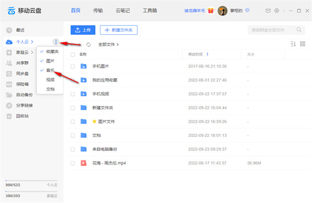Open the 来自电脑备份 folder row
Viewport: 312px width, 203px height.
click(x=189, y=149)
